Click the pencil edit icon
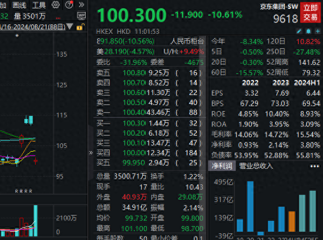Viewport: 323px width, 240px height. coord(299,31)
